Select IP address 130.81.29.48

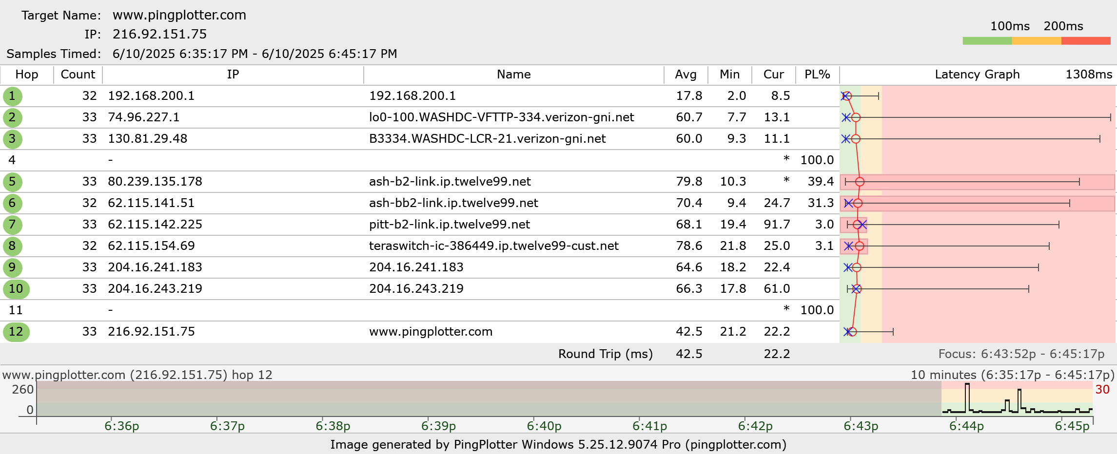coord(148,139)
